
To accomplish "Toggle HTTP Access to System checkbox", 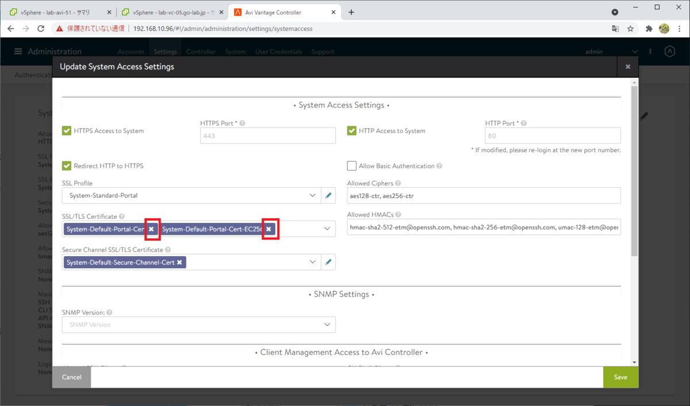I will coord(352,131).
